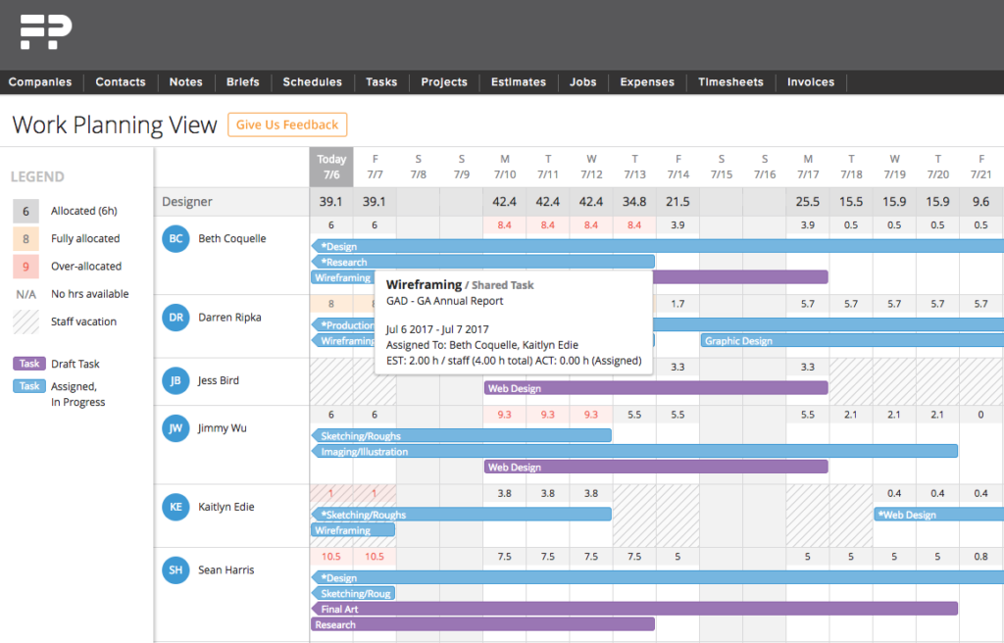Viewport: 1004px width, 643px height.
Task: Click the Designer group row label
Action: tap(187, 202)
